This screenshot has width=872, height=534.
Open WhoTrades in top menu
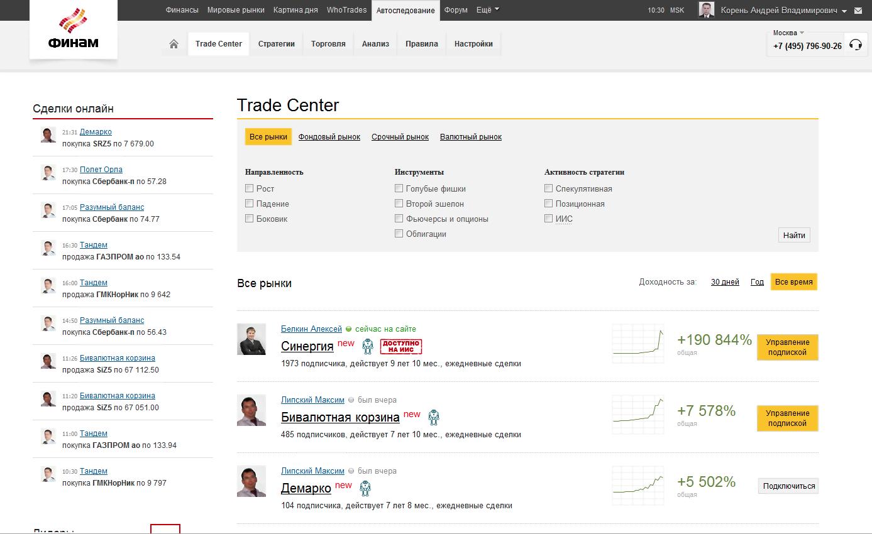click(x=346, y=10)
